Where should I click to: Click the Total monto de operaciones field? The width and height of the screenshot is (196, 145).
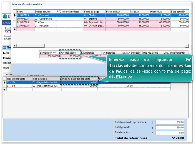170,122
